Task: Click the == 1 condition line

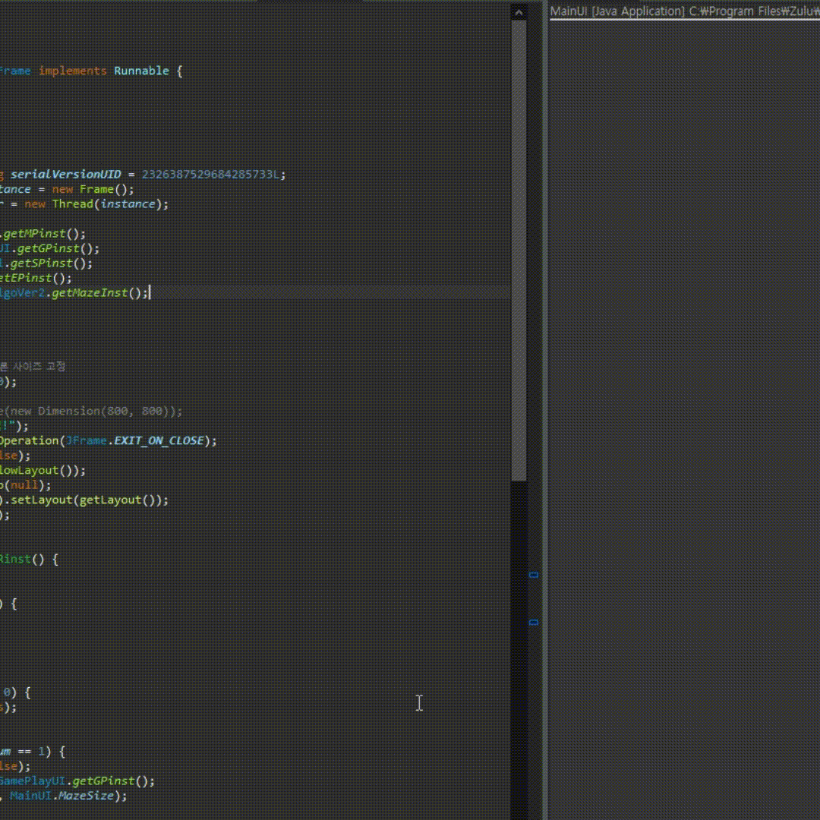Action: click(x=32, y=752)
